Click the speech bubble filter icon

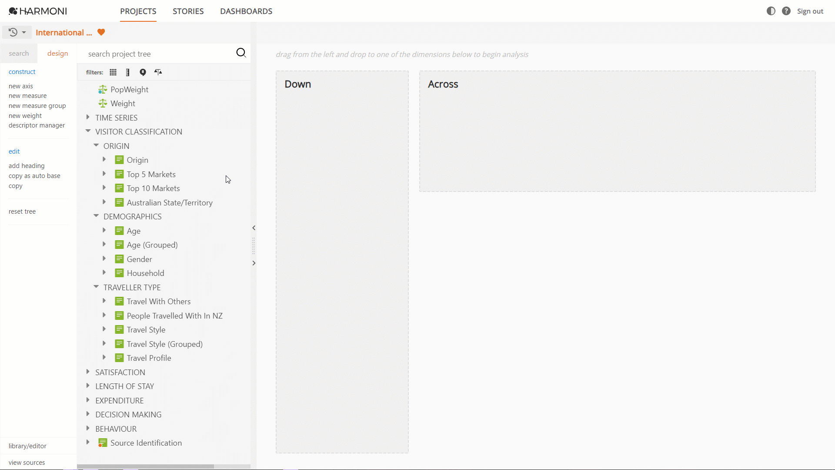[143, 72]
